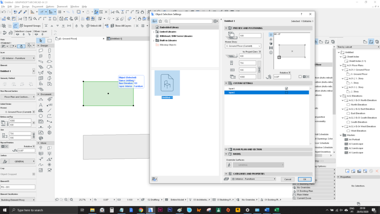The image size is (380, 214).
Task: Cancel the Object Selection Settings dialog
Action: [288, 179]
